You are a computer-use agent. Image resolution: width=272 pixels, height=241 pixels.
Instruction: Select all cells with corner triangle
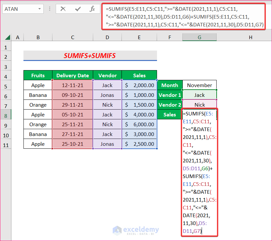[7, 37]
